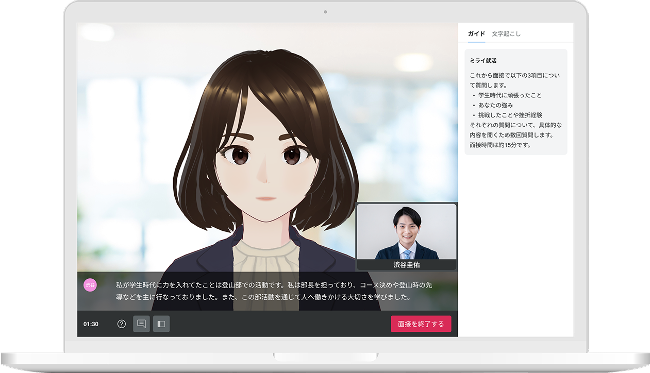
Task: Toggle the side panel layout button
Action: 161,324
